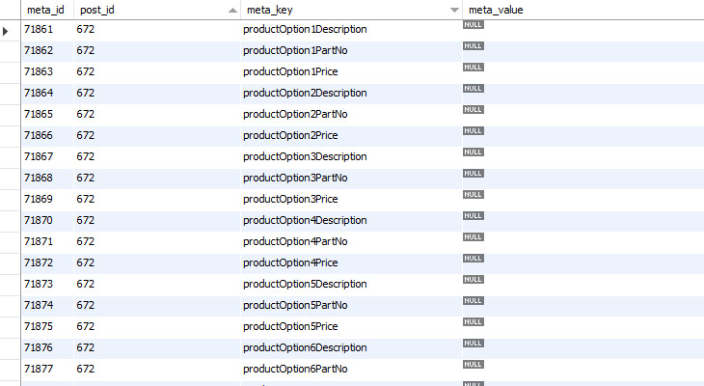Select meta_id cell 71870

[x=40, y=221]
